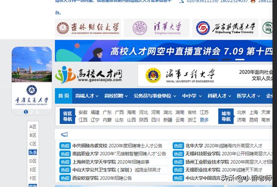The image size is (277, 187).
Task: Open 西安欧亚学院 2020年招聘公告
Action: (102, 178)
